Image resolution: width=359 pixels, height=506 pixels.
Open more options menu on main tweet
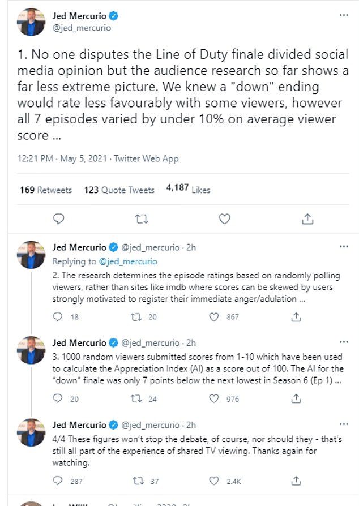344,15
